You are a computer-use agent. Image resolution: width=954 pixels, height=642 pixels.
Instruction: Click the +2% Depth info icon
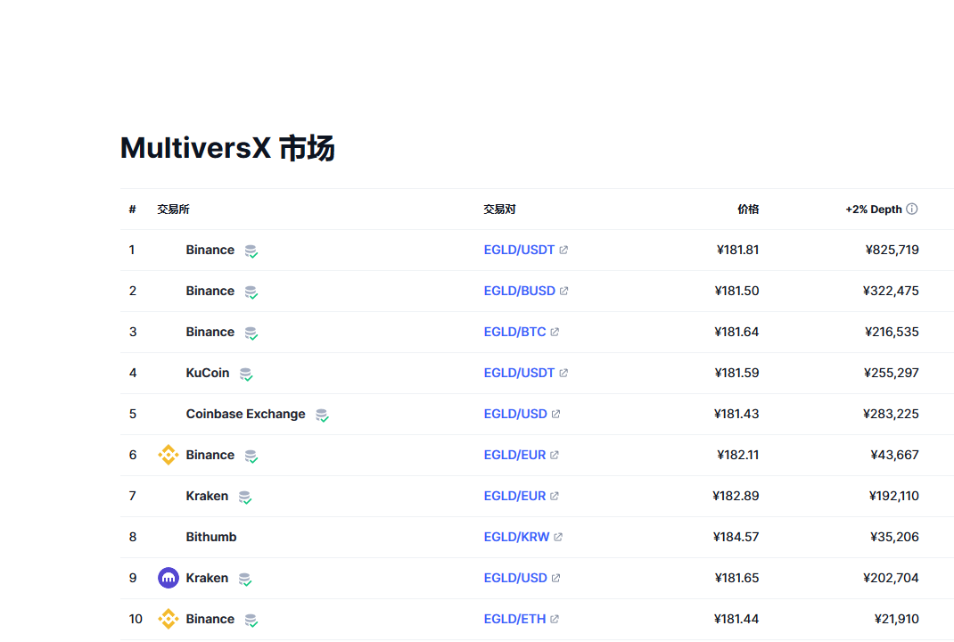tap(911, 209)
